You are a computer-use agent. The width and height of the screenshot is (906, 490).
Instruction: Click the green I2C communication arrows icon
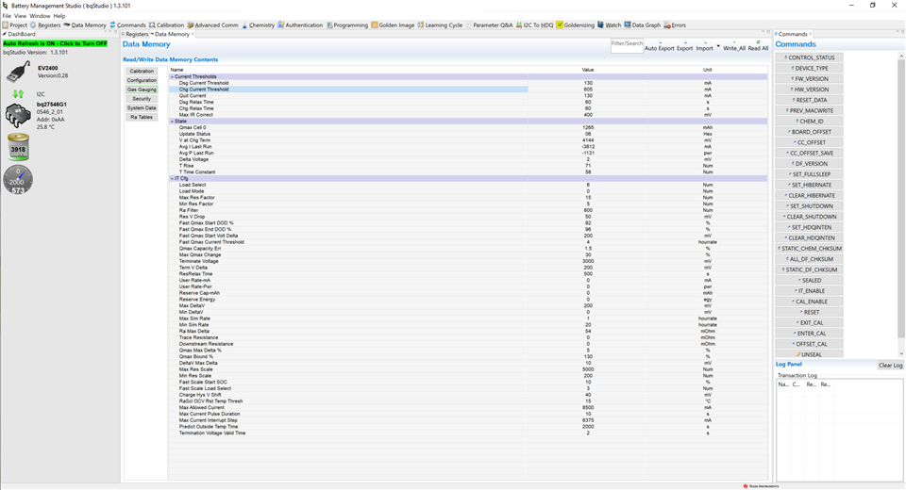click(18, 93)
